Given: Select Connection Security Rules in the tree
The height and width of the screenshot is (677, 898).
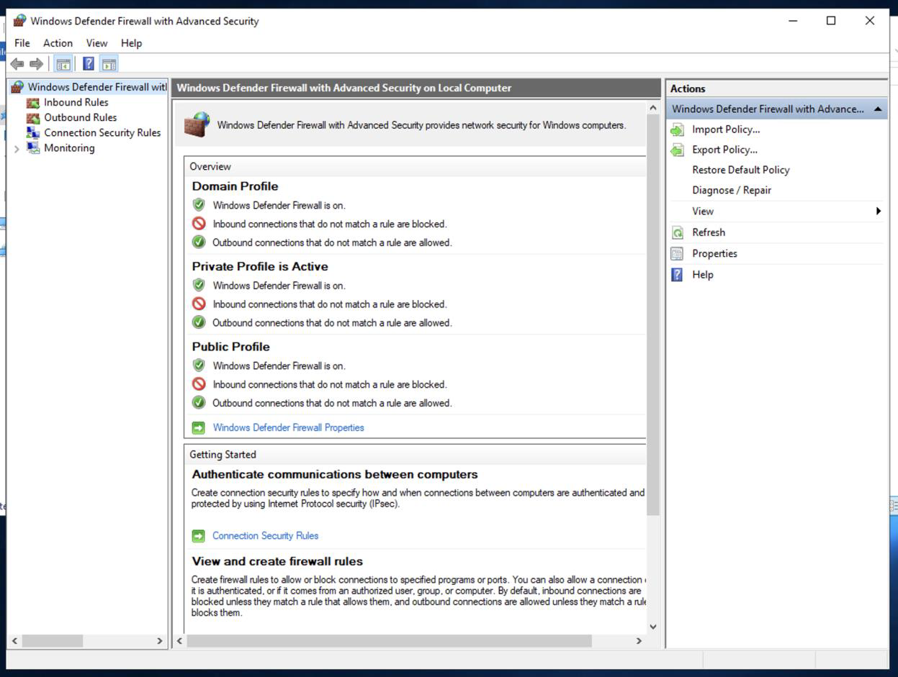Looking at the screenshot, I should pyautogui.click(x=102, y=133).
